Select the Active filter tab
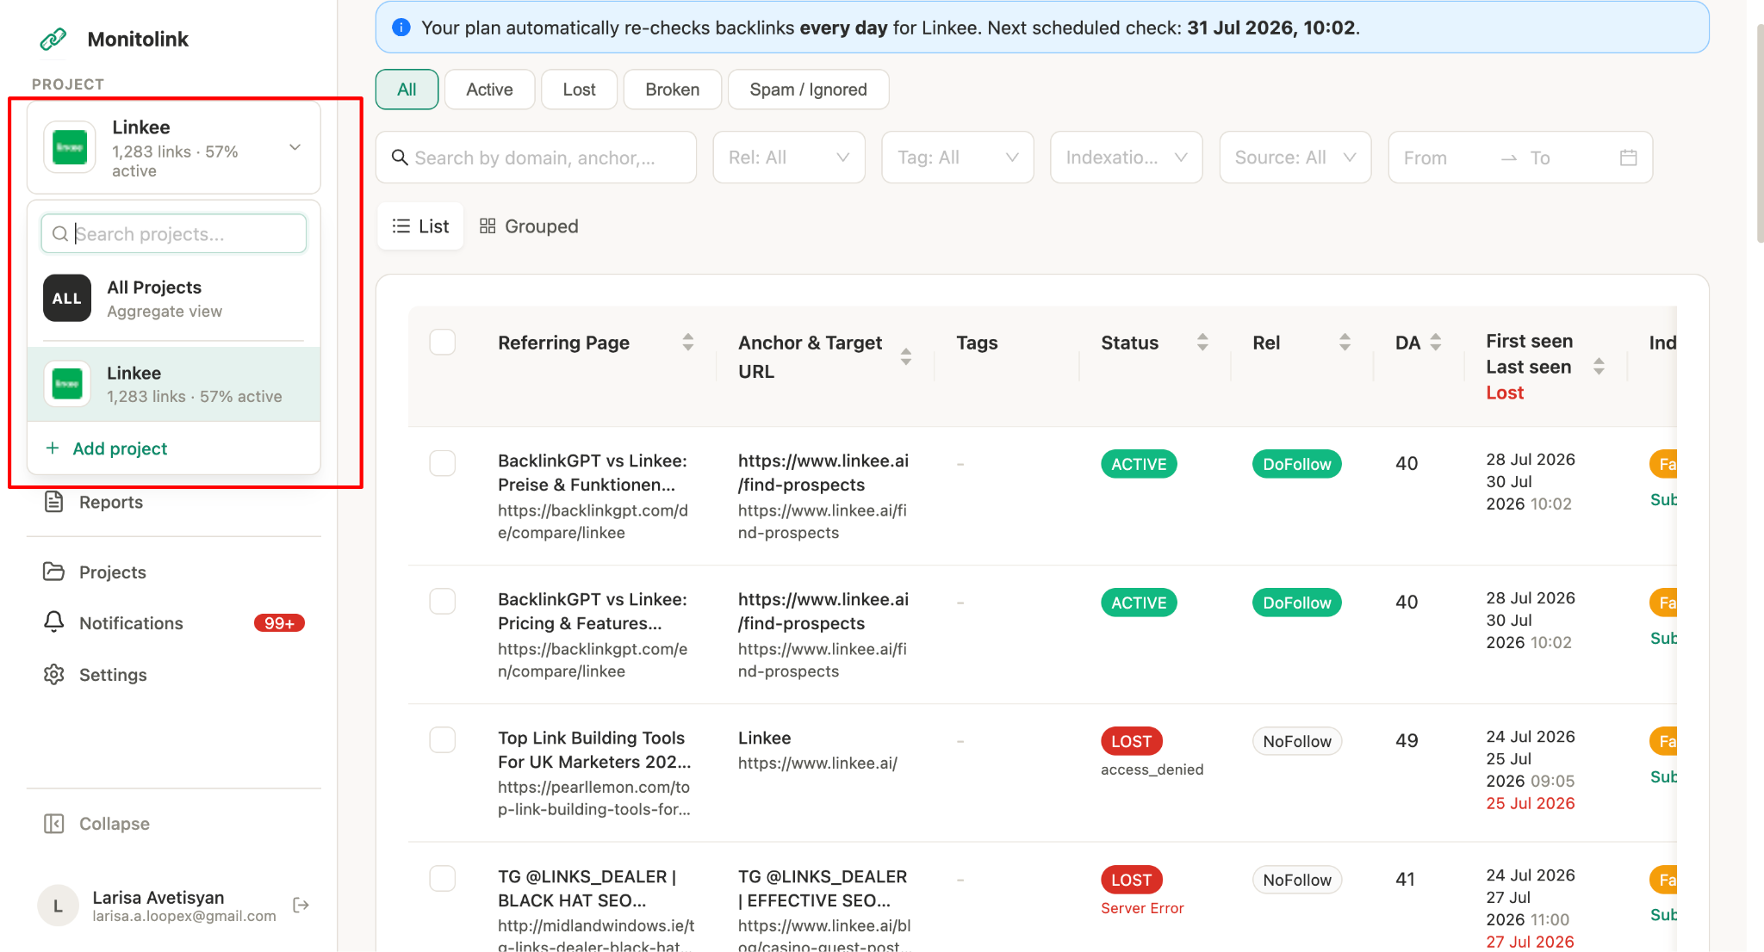Viewport: 1764px width, 952px height. (489, 90)
